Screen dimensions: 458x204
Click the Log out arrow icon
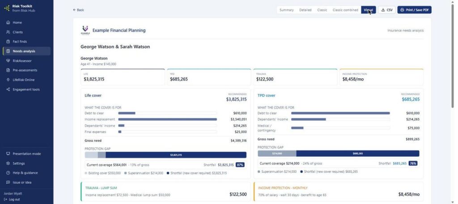[5, 200]
